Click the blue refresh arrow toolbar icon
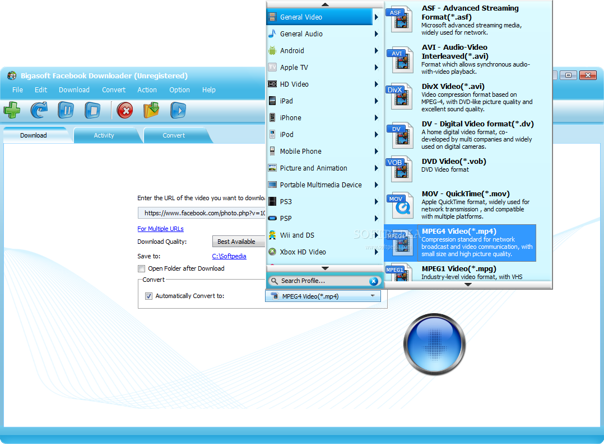The height and width of the screenshot is (444, 604). (x=39, y=110)
